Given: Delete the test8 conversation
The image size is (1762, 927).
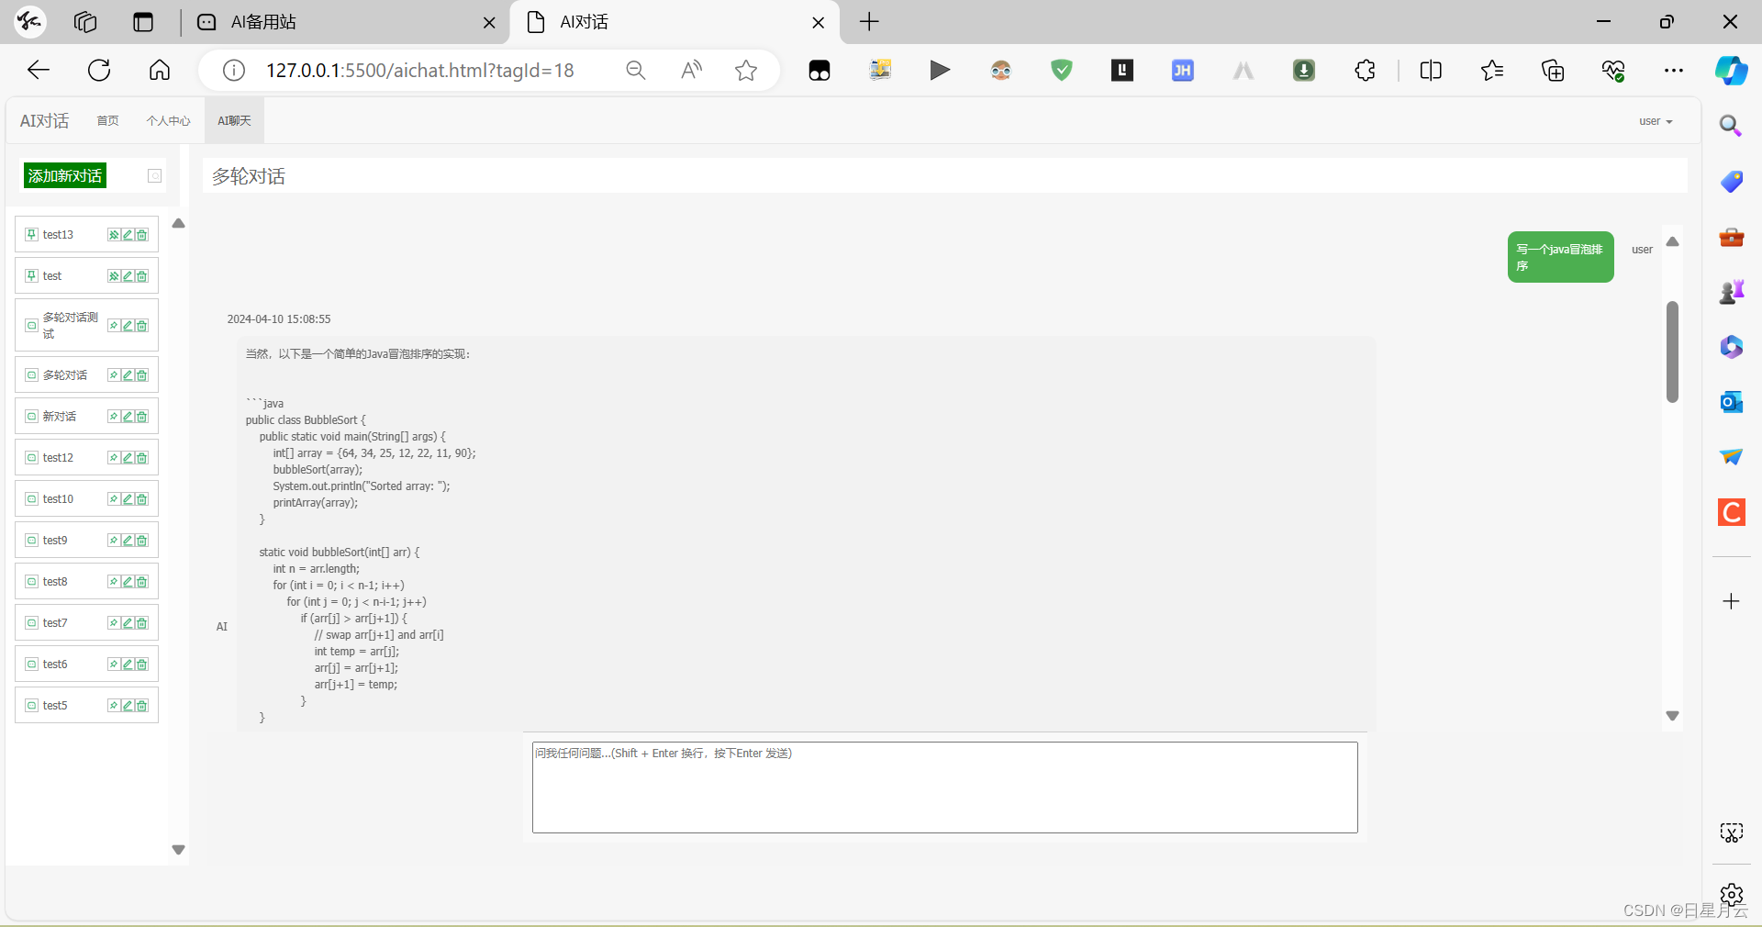Looking at the screenshot, I should [x=141, y=582].
